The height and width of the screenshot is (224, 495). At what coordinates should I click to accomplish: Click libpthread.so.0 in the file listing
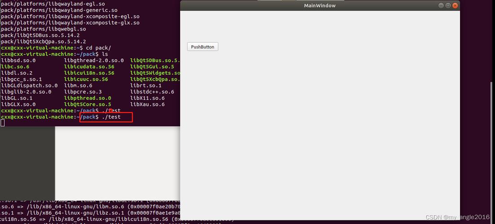[87, 98]
